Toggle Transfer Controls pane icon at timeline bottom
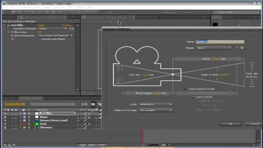Screen dimensions: 263x148 9,145
